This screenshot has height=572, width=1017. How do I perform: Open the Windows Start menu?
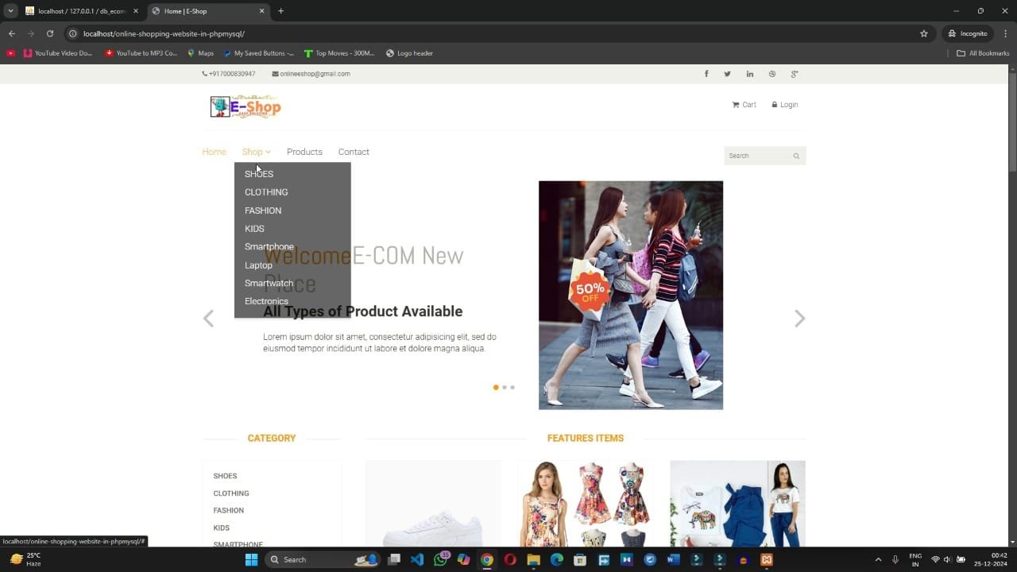point(251,559)
